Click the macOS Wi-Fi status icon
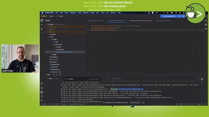Screen dimensions: 209x117 pyautogui.click(x=176, y=13)
